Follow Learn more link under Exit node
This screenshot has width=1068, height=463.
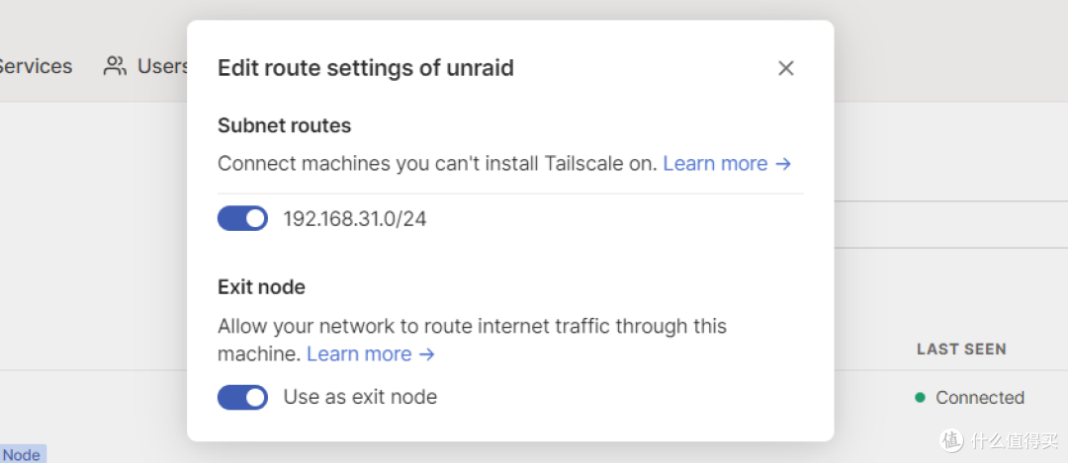[x=371, y=353]
